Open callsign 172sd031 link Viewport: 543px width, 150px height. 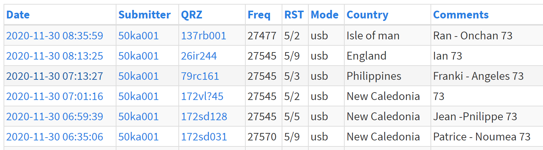204,137
